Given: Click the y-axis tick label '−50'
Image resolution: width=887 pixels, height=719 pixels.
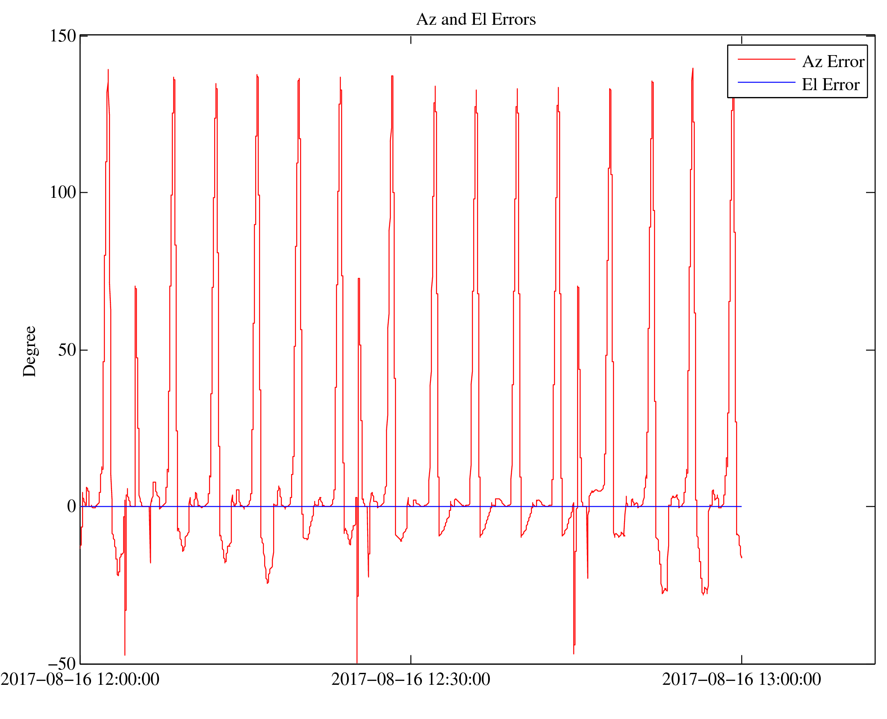Looking at the screenshot, I should pos(62,664).
